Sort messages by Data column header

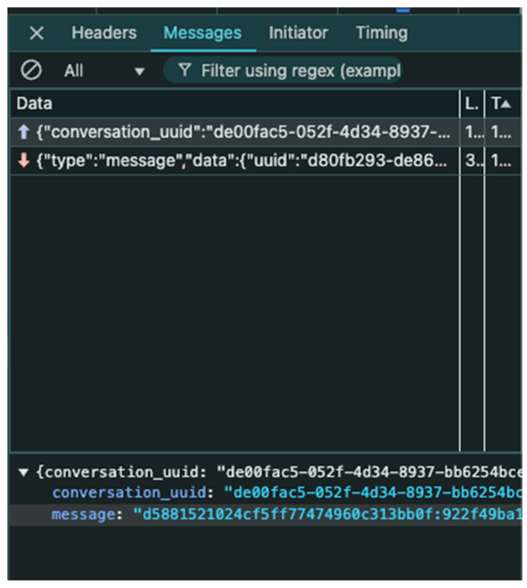pos(35,103)
